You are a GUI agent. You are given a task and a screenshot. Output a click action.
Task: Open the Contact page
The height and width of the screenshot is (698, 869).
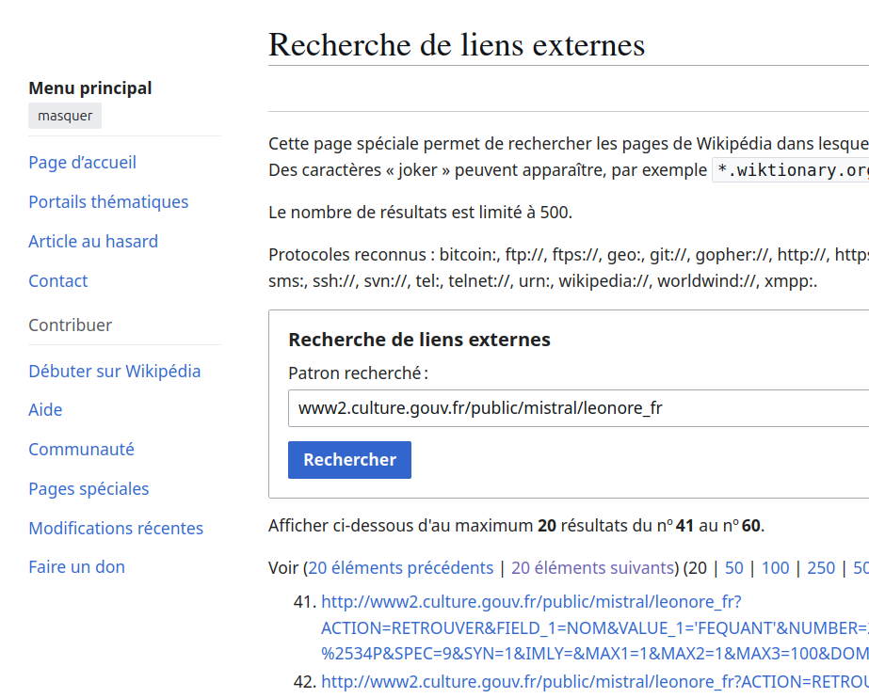57,280
